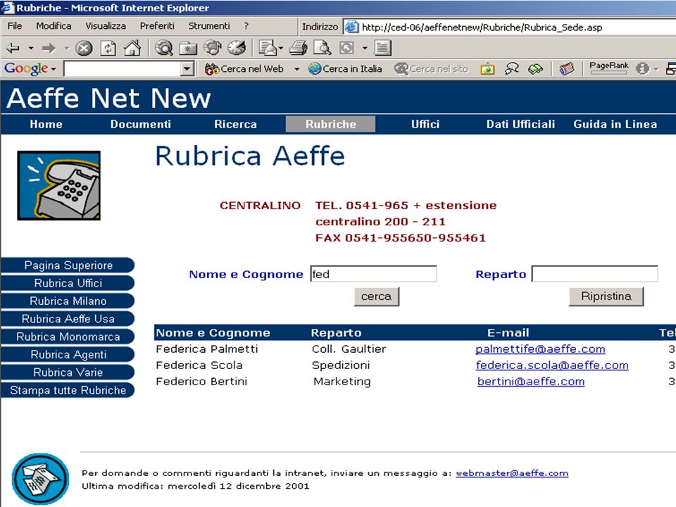Print the page using the printer icon
The height and width of the screenshot is (507, 676).
coord(299,48)
